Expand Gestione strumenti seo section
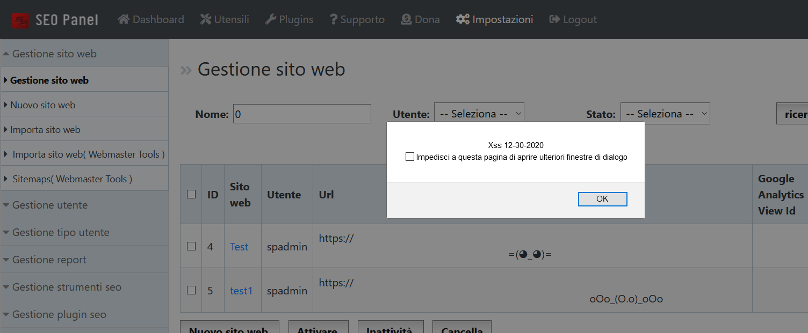 [84, 287]
